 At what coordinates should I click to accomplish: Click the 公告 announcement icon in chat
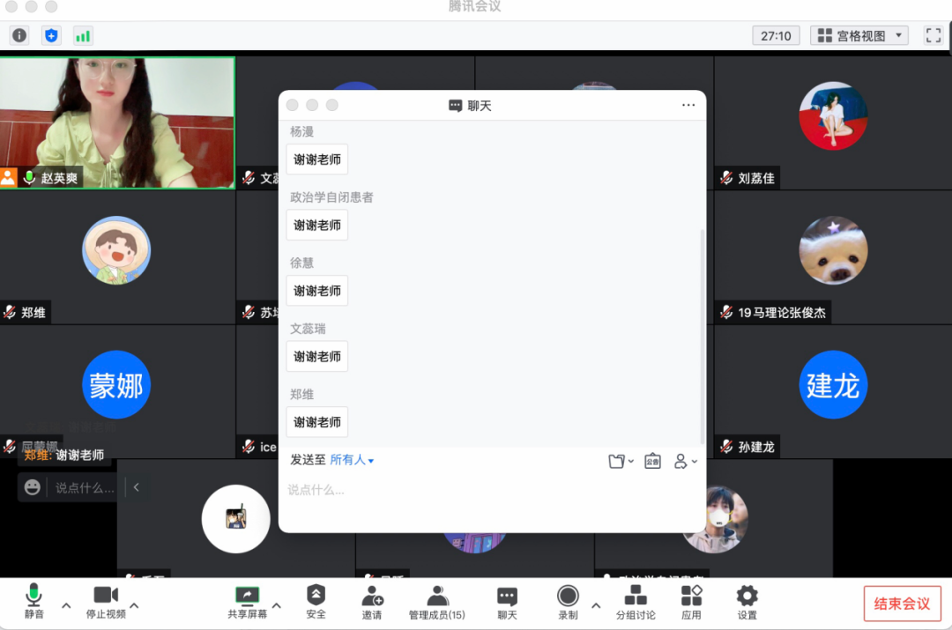coord(652,461)
